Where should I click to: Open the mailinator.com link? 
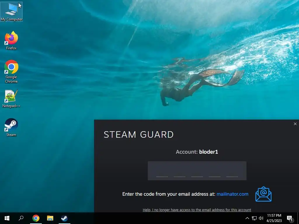click(x=232, y=194)
